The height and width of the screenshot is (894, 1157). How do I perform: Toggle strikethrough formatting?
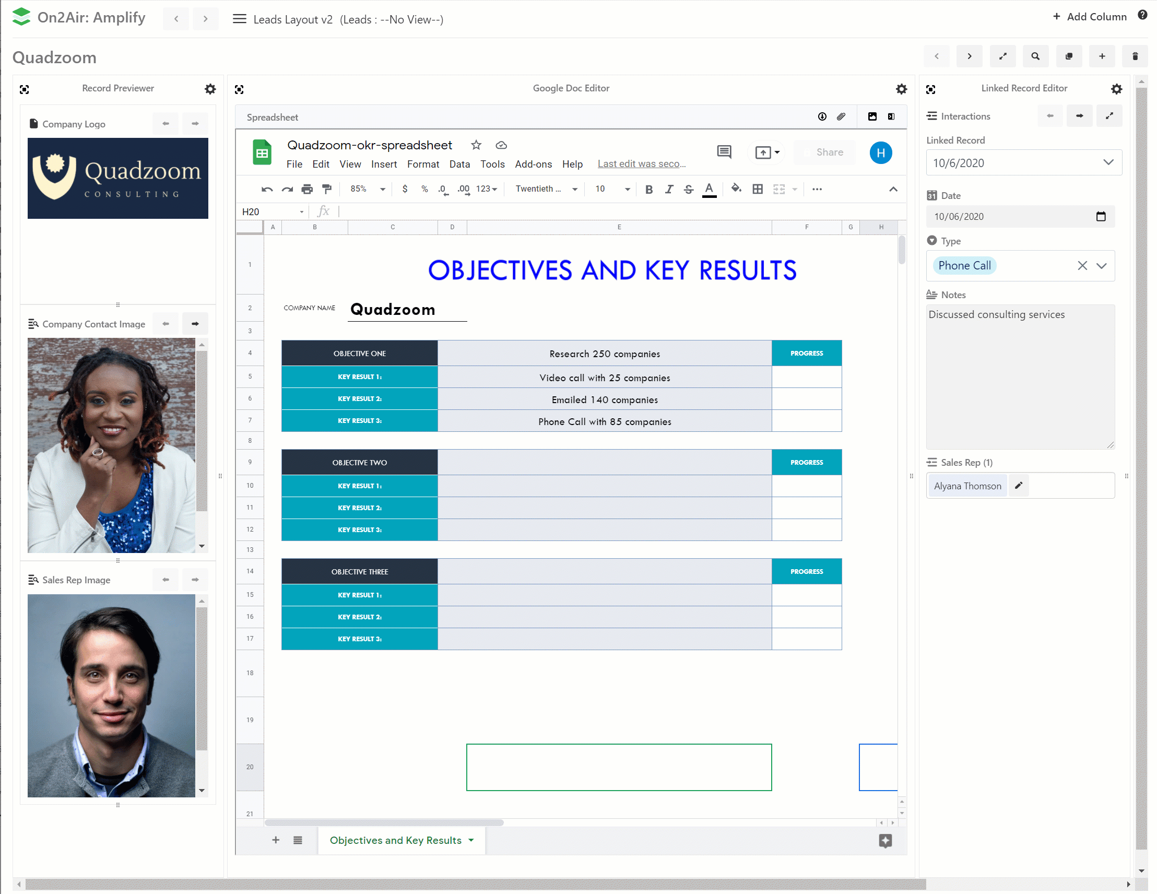[x=688, y=189]
